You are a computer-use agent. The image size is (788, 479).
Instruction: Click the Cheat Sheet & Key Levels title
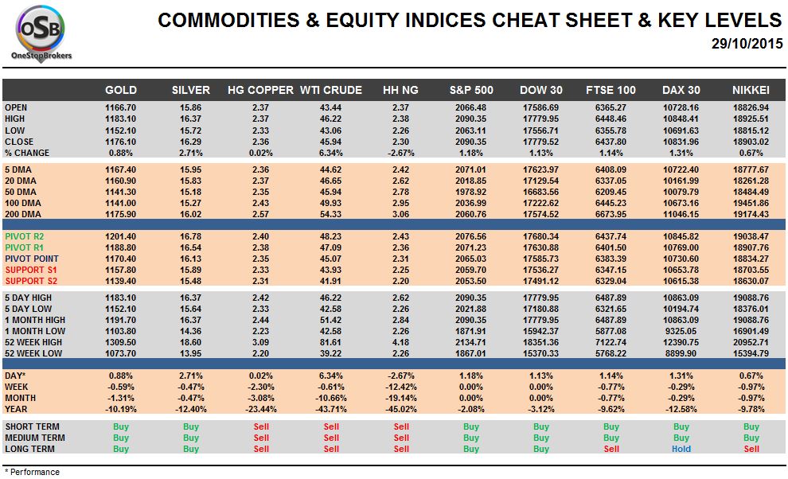[x=470, y=20]
